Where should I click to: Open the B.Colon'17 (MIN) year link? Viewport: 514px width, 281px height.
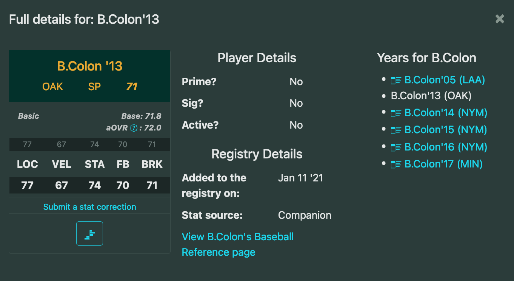pos(443,164)
